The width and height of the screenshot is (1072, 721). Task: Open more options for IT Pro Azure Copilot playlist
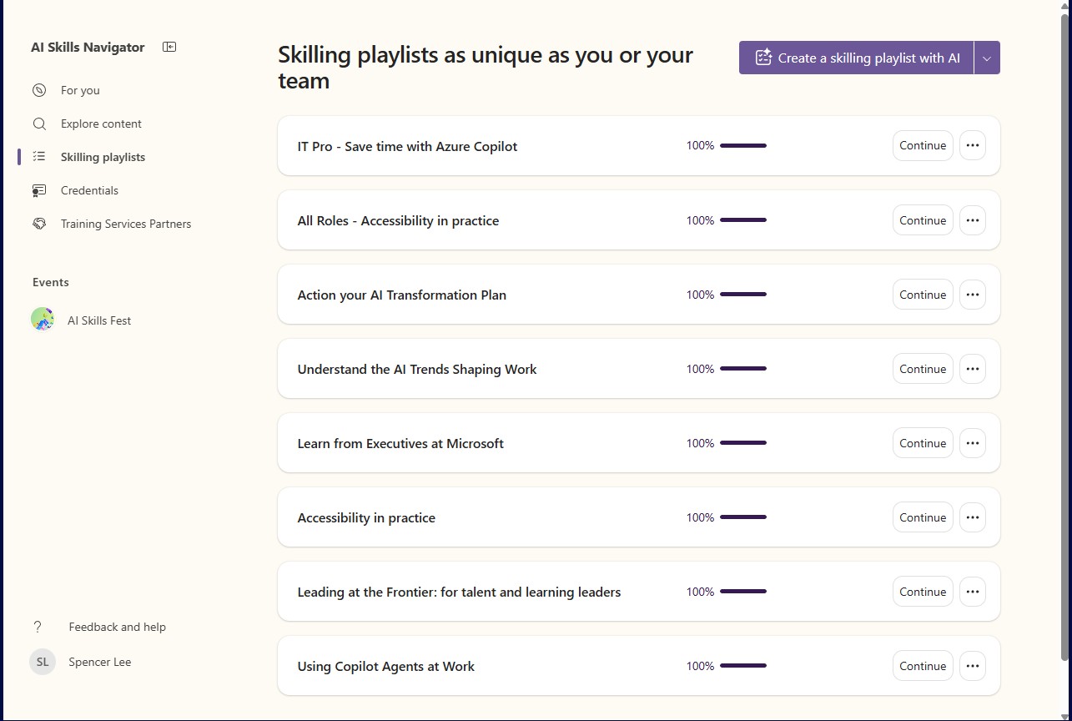(x=973, y=145)
